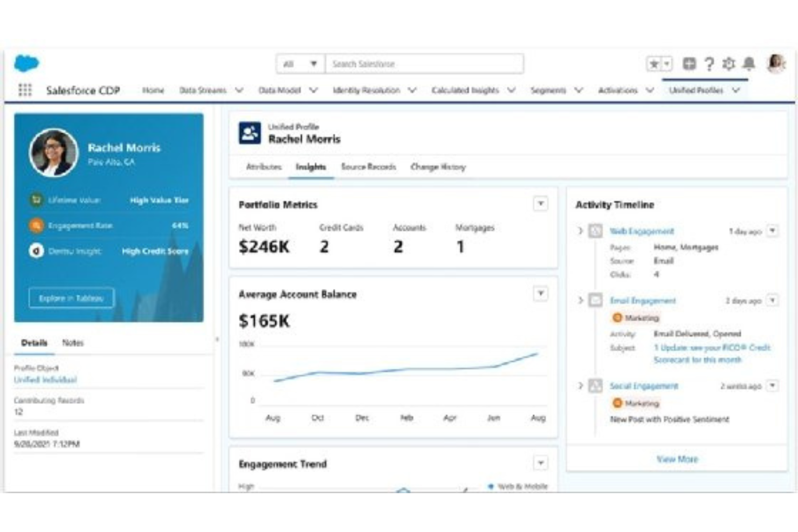Open the Average Account Balance card dropdown
The height and width of the screenshot is (532, 798).
[x=540, y=294]
